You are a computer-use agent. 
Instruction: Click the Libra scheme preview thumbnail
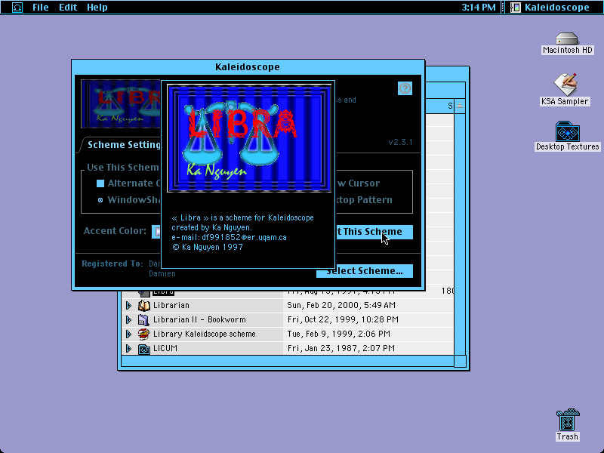coord(121,103)
